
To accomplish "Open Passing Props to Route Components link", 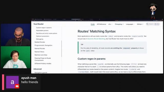I will point(43,59).
